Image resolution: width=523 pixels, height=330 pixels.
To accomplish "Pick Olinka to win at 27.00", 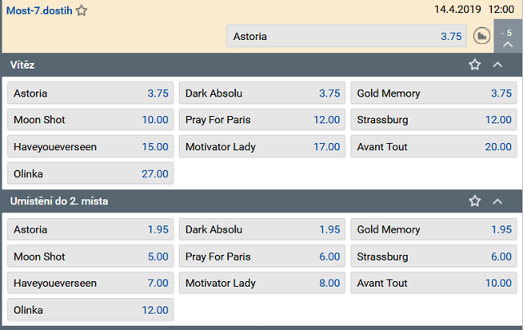I will click(x=91, y=173).
